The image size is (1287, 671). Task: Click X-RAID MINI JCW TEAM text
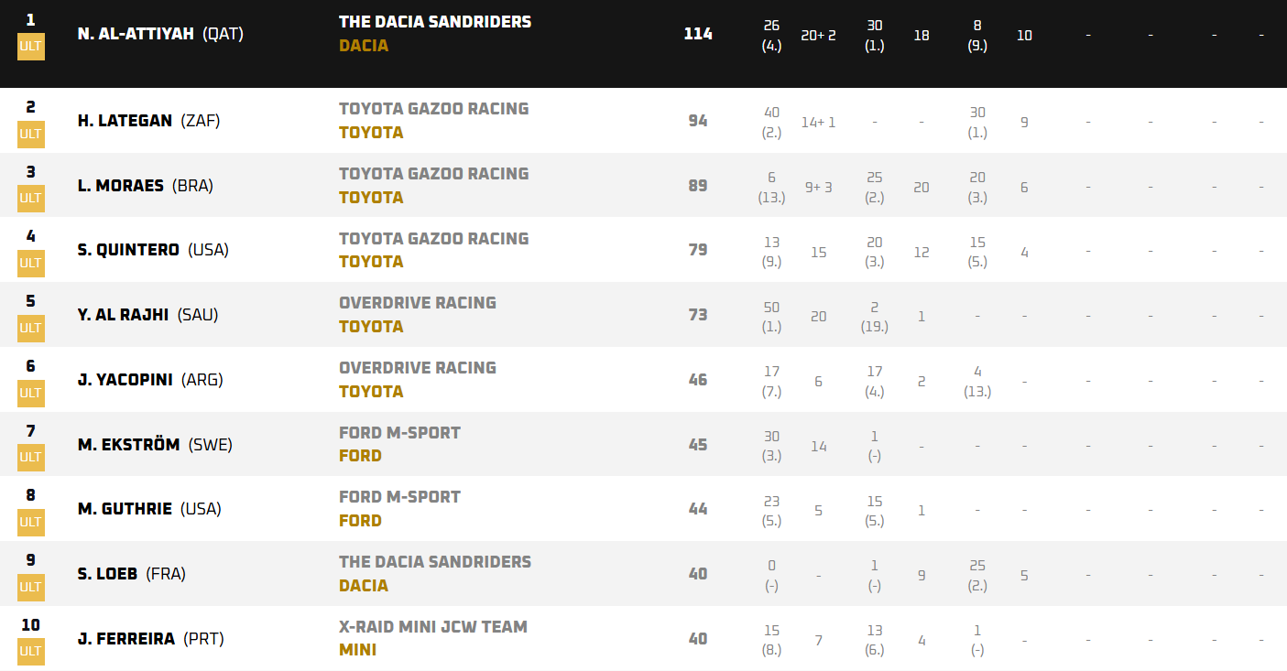pos(433,627)
